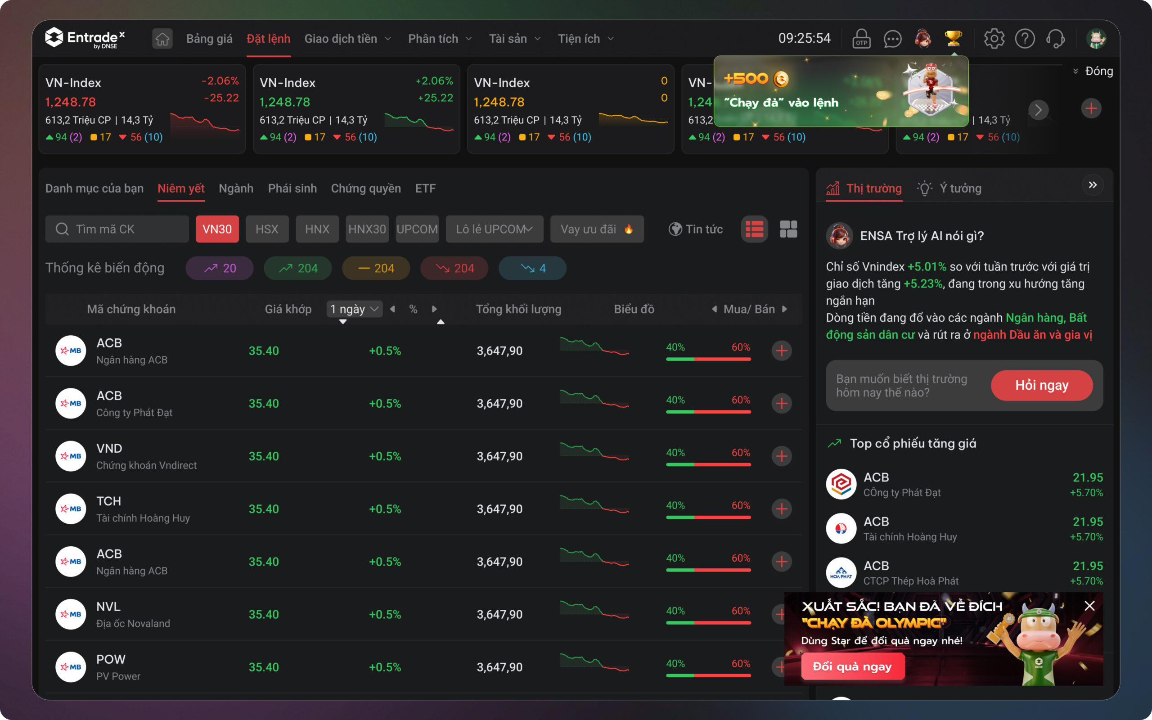Click the trophy rewards icon

pos(954,38)
